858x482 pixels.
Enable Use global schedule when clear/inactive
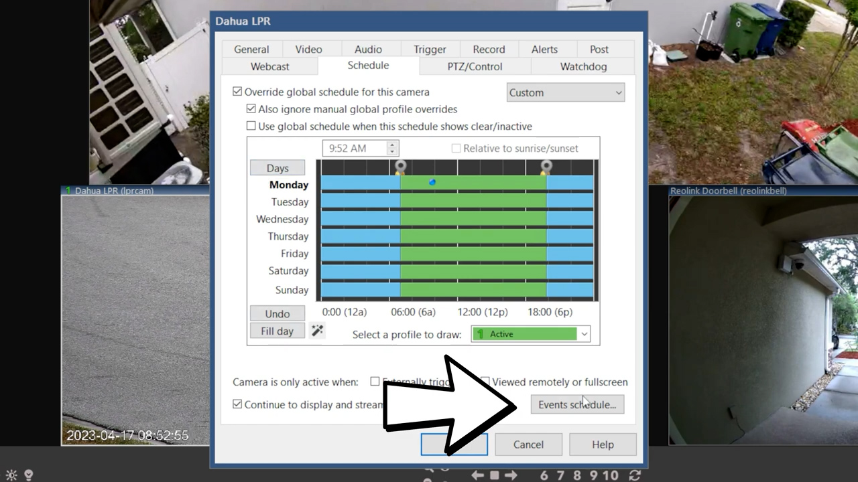tap(251, 126)
